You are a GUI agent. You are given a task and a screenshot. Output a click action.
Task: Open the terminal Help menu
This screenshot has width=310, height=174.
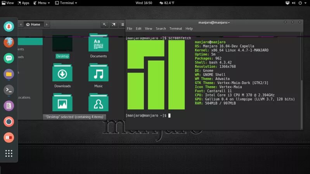coord(189,29)
